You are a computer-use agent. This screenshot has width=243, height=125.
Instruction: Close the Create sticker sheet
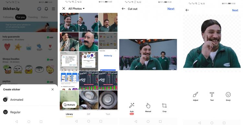(x=52, y=89)
